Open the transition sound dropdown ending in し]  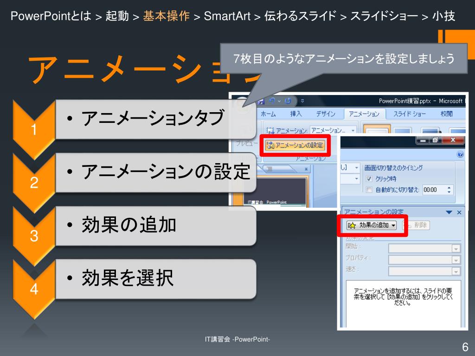tap(357, 167)
